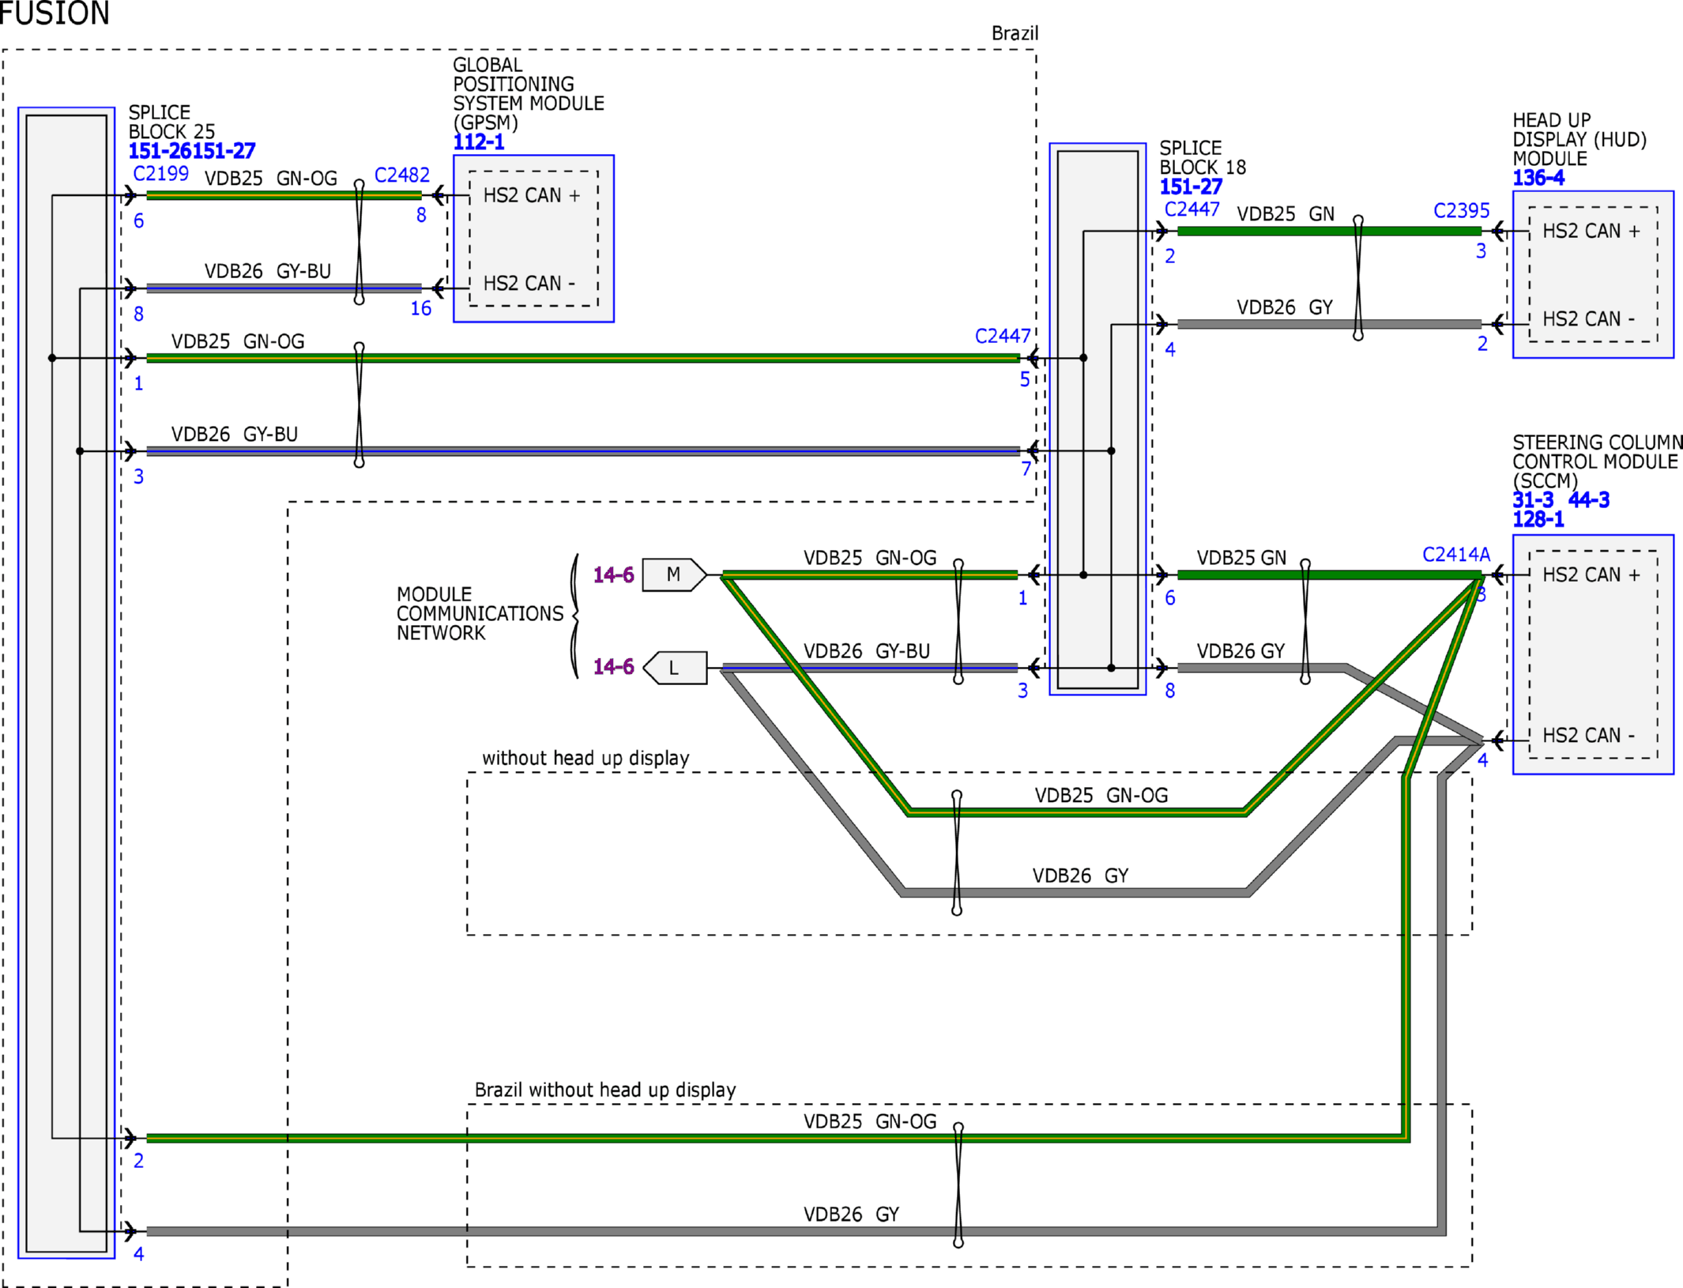
Task: Click 'VDB25 GN-OG' label next to connector M
Action: (x=870, y=558)
